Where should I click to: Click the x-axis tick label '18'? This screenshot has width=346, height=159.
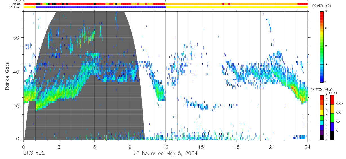236,147
